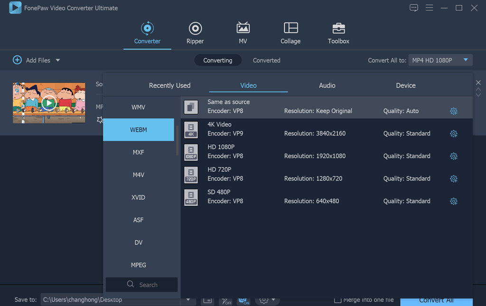The width and height of the screenshot is (486, 306).
Task: Select the SD 480P preset
Action: [x=327, y=197]
